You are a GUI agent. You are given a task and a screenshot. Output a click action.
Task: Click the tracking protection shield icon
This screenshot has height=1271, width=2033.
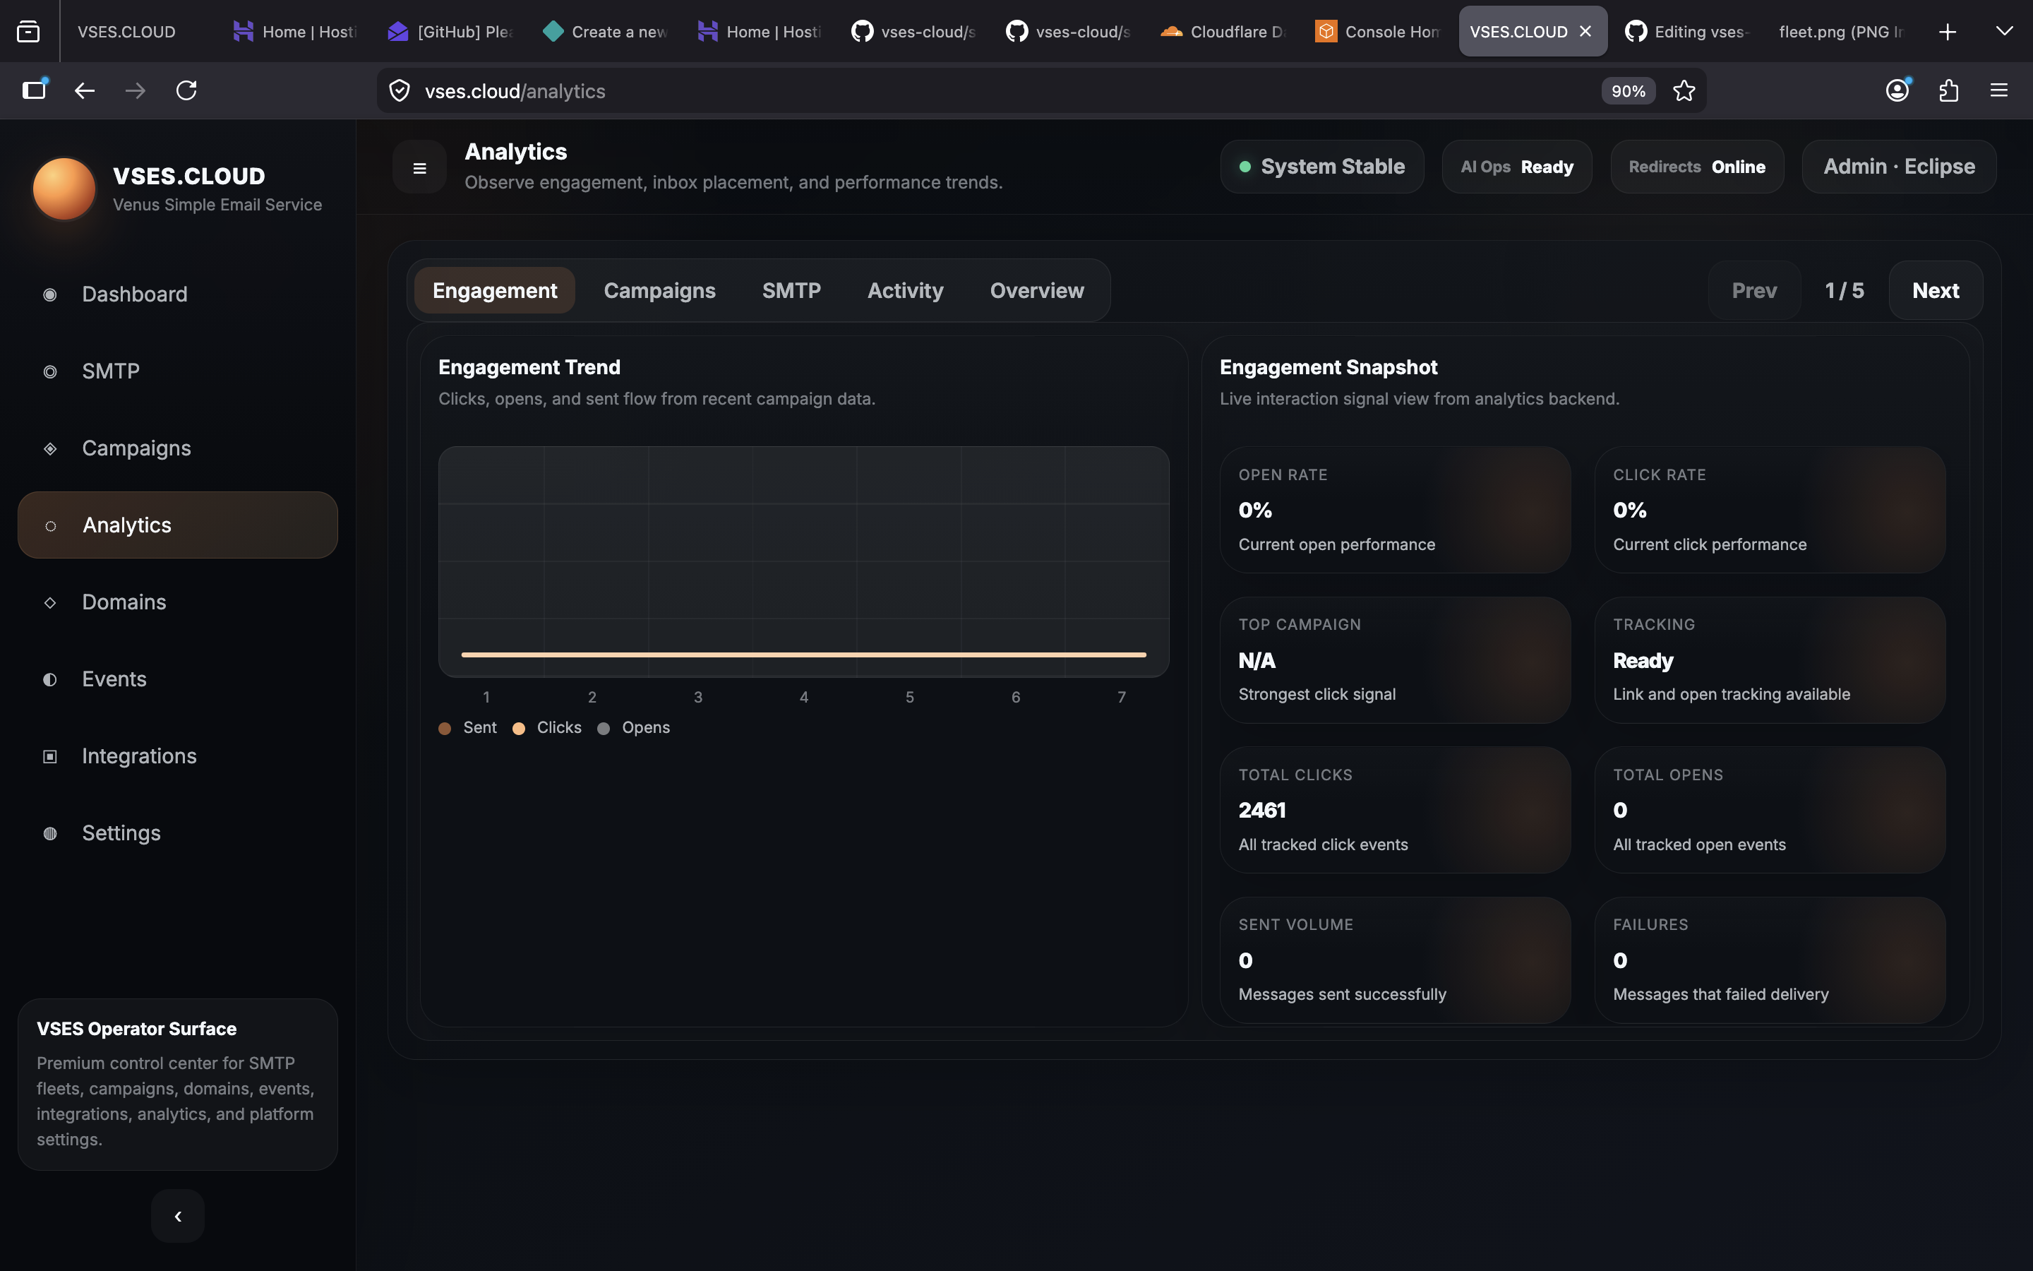click(x=400, y=91)
